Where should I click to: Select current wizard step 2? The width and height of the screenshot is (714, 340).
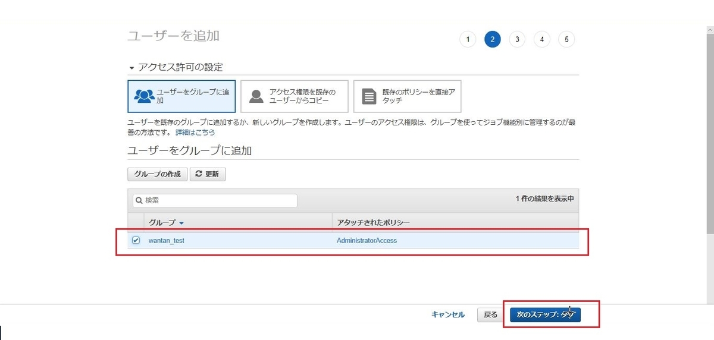[x=492, y=39]
